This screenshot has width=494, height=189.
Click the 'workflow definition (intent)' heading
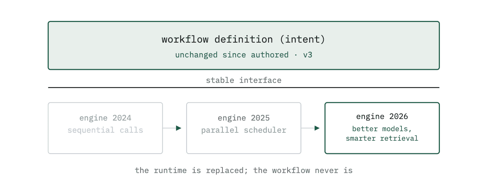pos(244,39)
